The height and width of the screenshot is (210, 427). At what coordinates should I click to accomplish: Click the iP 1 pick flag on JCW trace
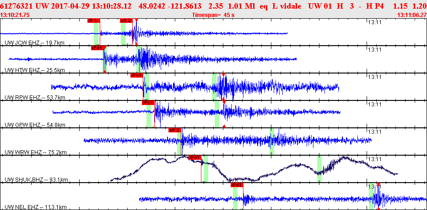coord(94,21)
